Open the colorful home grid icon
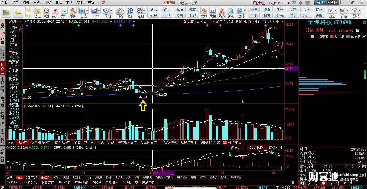367x189 pixels. click(x=6, y=12)
